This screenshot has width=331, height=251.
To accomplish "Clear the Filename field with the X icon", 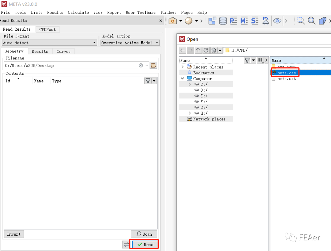I will pyautogui.click(x=141, y=65).
